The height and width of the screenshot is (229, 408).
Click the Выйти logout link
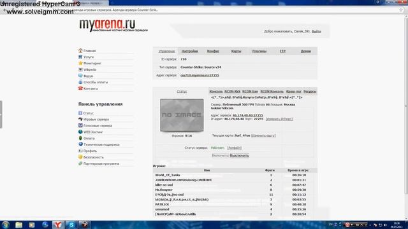pyautogui.click(x=316, y=31)
